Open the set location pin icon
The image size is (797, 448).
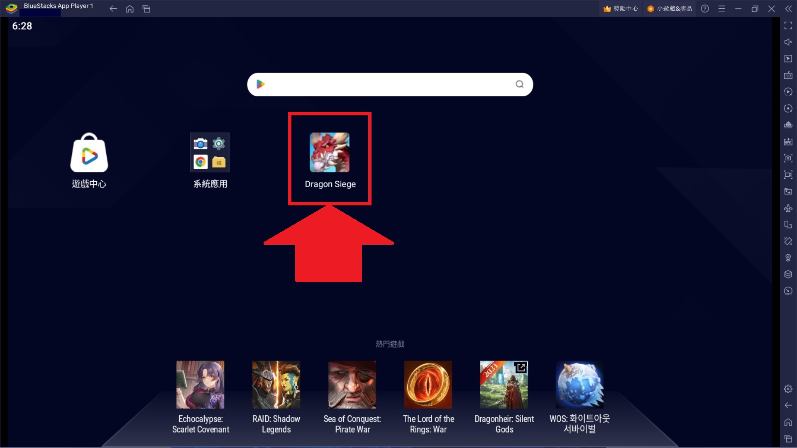click(788, 258)
